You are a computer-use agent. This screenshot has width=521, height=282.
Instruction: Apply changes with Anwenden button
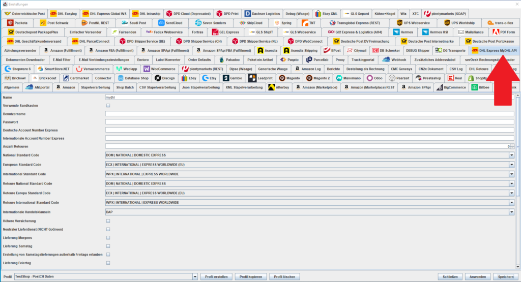click(x=478, y=277)
